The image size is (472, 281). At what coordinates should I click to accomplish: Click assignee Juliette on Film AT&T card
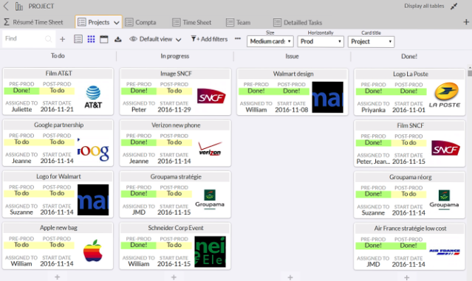click(21, 109)
